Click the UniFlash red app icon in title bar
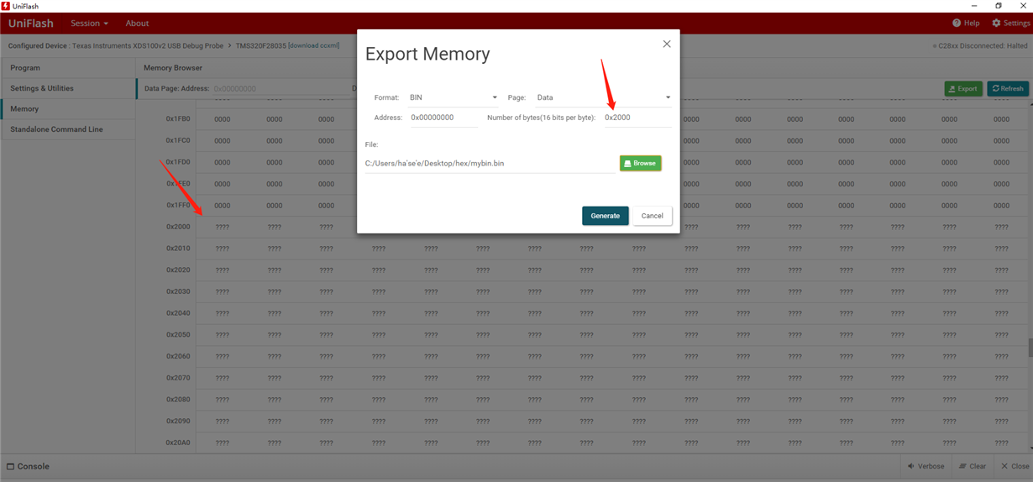 pos(5,6)
